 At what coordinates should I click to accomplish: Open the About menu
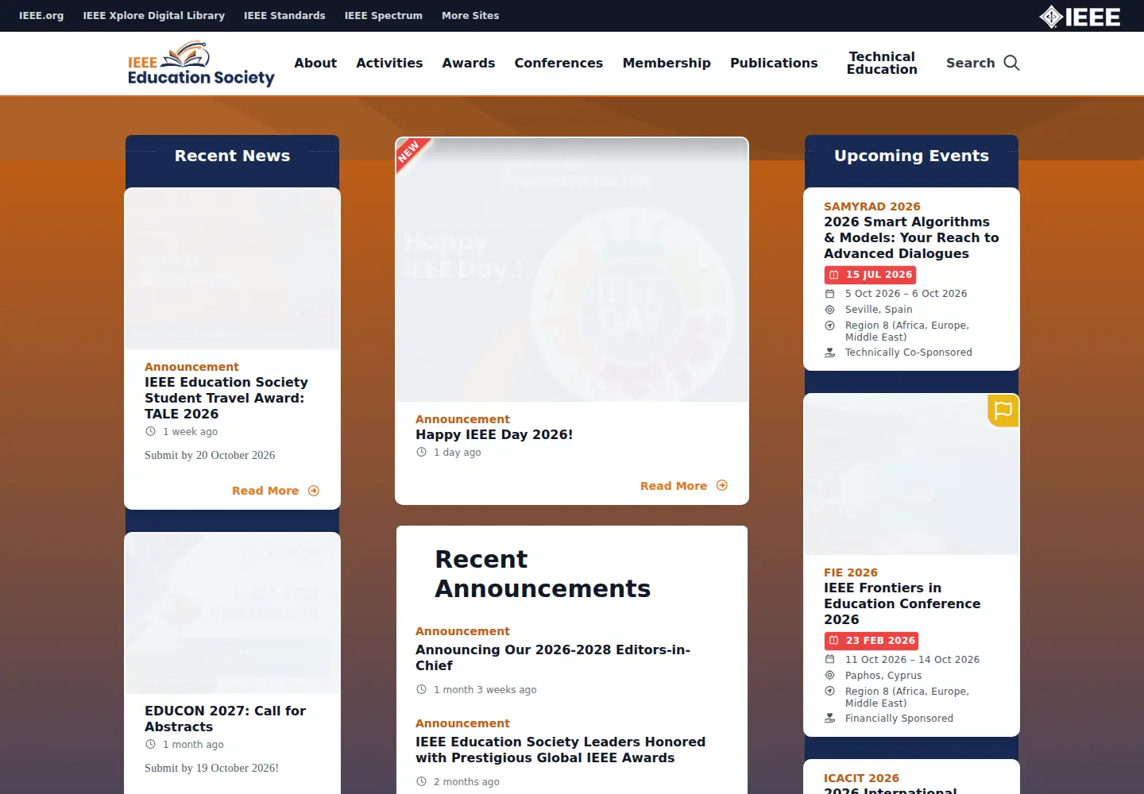coord(315,63)
